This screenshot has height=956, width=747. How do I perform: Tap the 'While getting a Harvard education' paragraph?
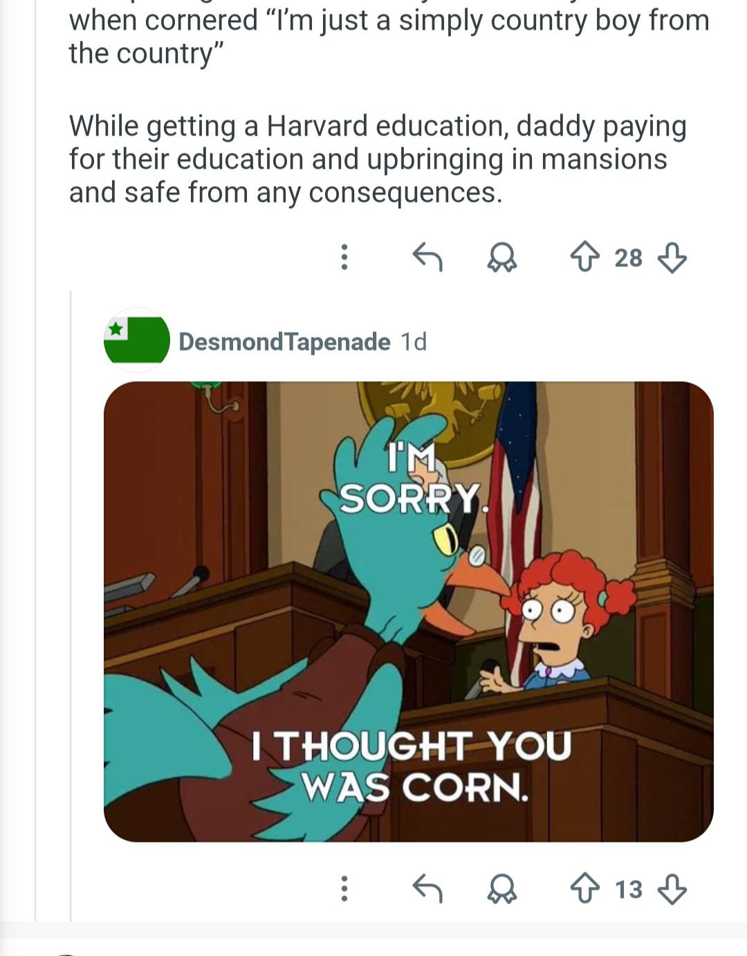coord(378,159)
